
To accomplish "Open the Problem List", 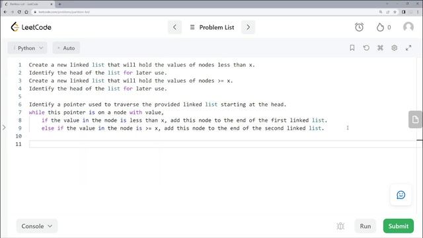I will (x=212, y=27).
